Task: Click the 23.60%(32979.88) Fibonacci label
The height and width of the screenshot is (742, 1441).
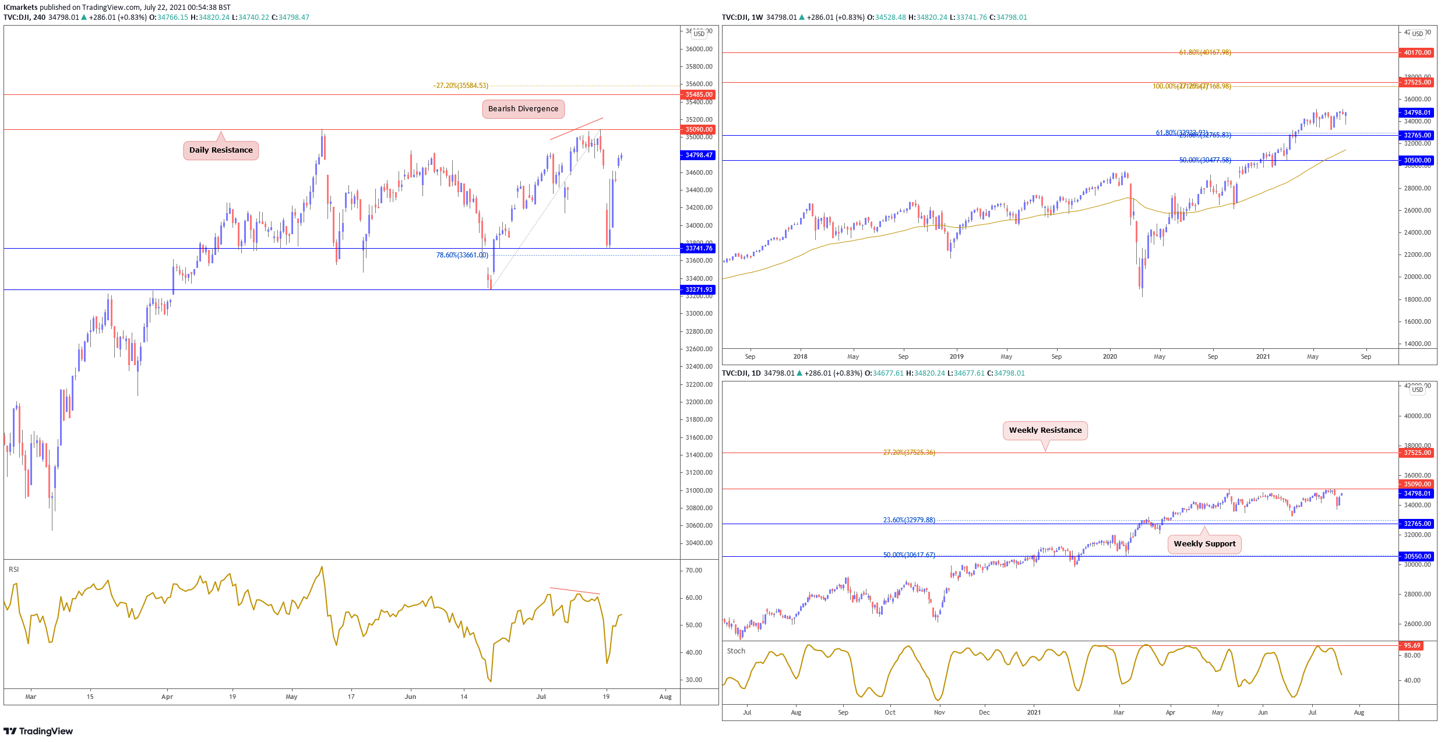Action: 909,520
